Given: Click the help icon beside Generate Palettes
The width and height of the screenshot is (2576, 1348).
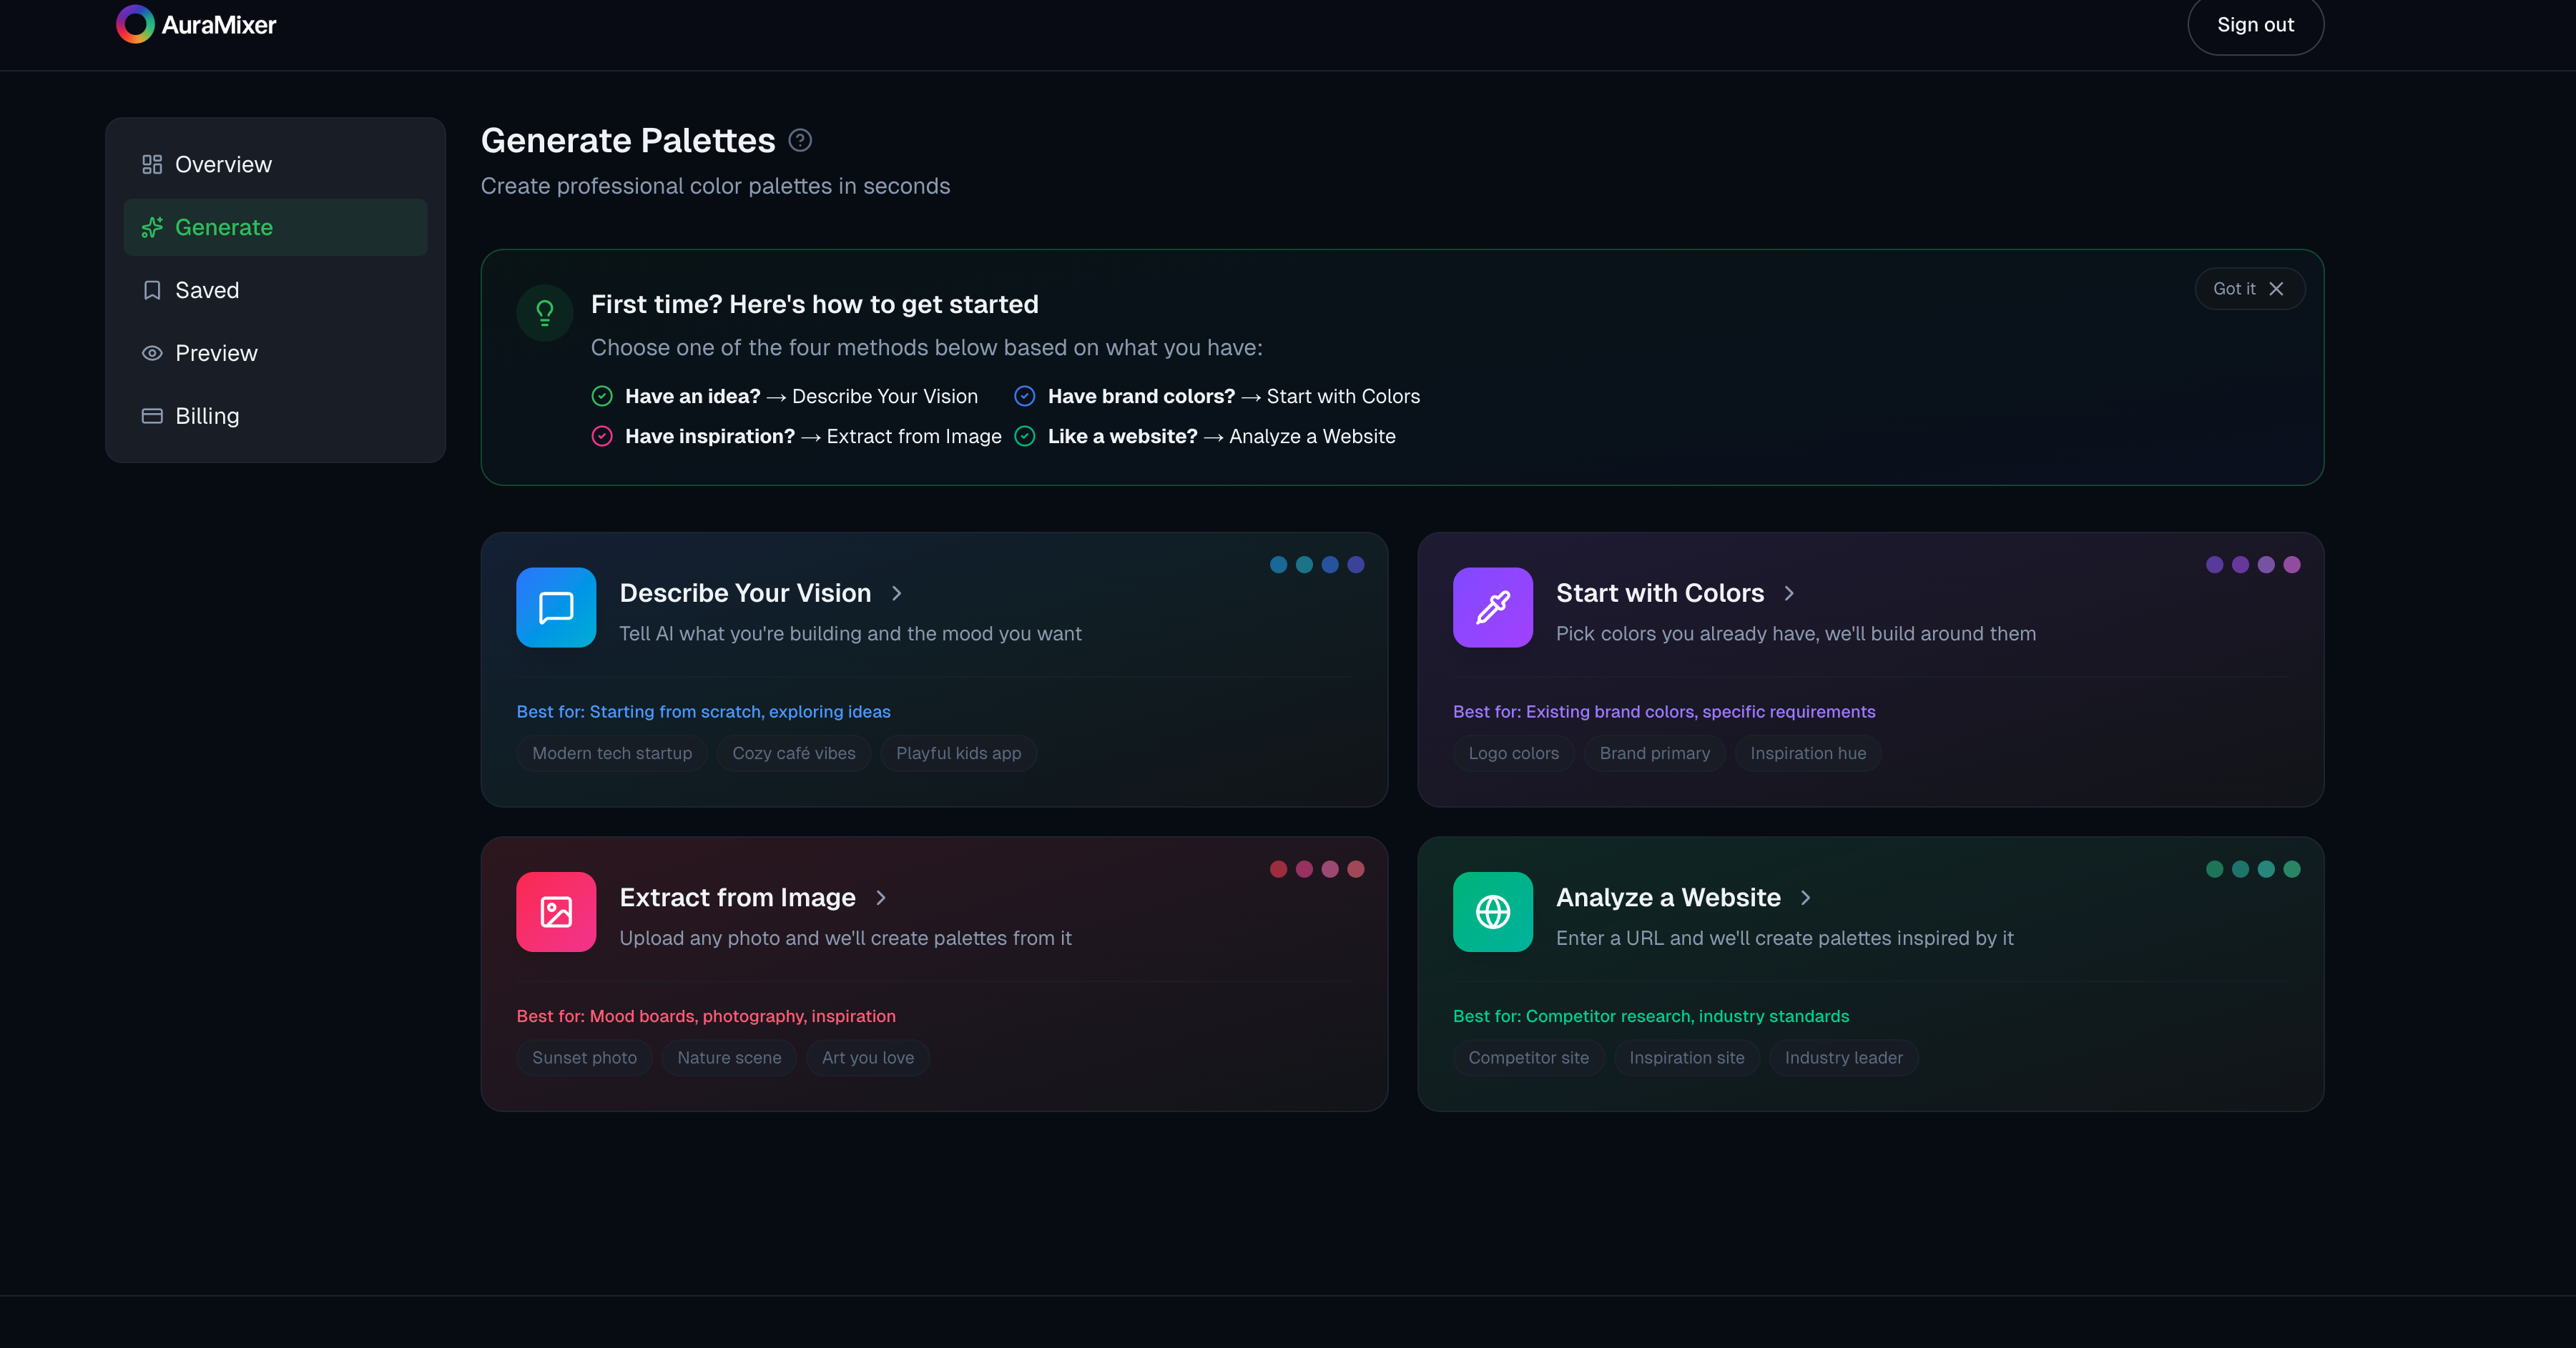Looking at the screenshot, I should click(800, 140).
